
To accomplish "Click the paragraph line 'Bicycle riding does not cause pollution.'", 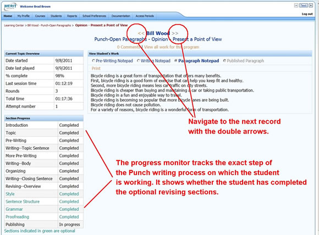I will (126, 105).
